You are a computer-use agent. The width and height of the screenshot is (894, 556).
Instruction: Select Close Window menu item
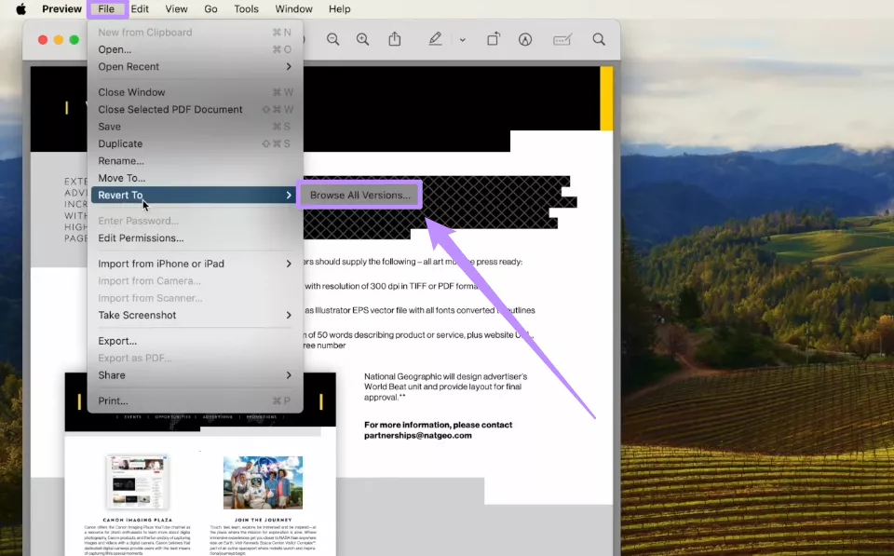(195, 92)
